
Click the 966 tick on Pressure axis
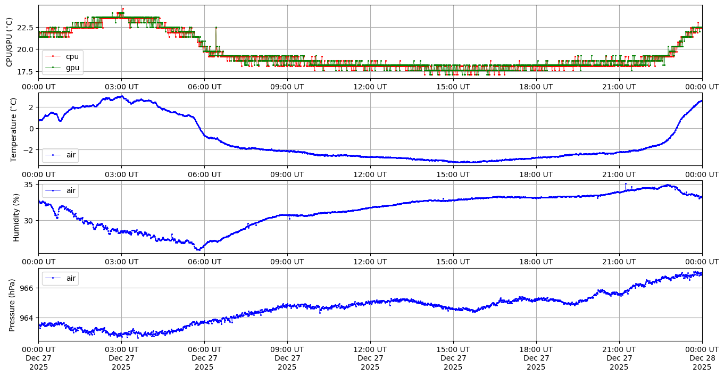28,288
